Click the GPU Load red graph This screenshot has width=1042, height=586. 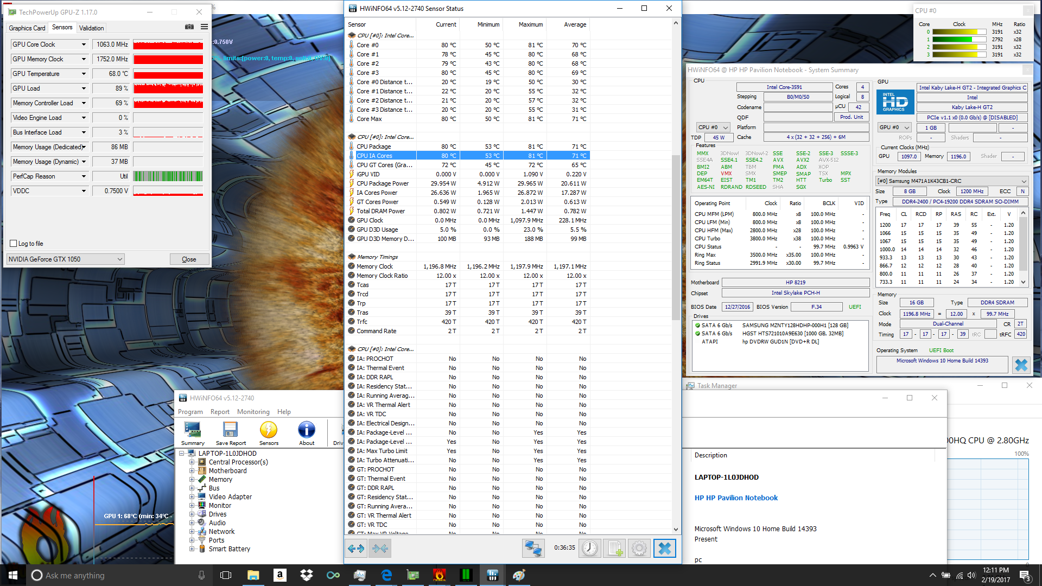point(168,88)
